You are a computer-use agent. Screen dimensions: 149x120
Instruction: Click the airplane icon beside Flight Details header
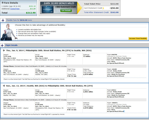tap(2, 45)
